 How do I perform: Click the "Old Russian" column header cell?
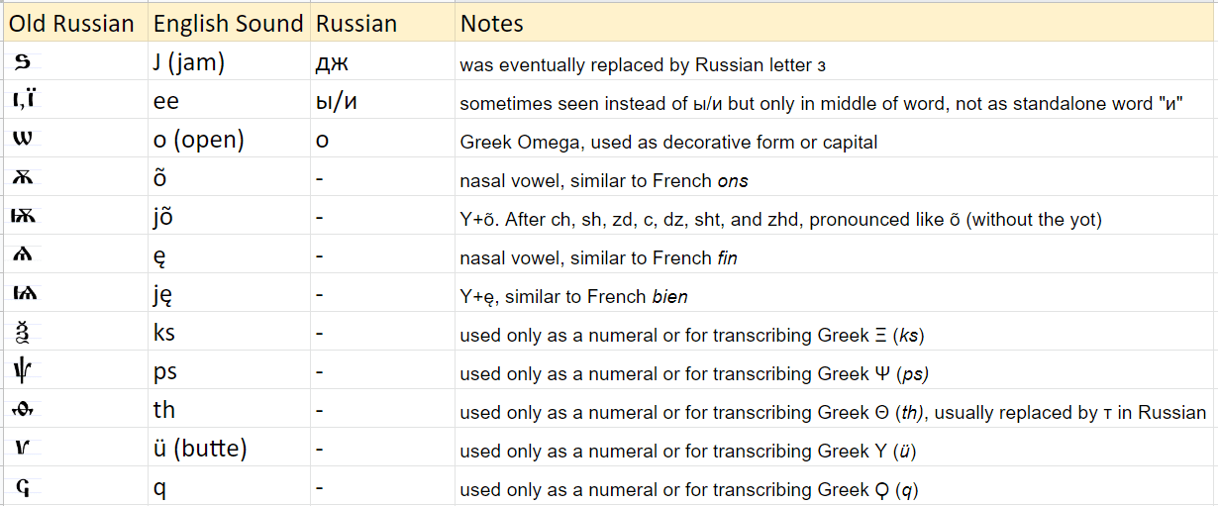pos(71,24)
